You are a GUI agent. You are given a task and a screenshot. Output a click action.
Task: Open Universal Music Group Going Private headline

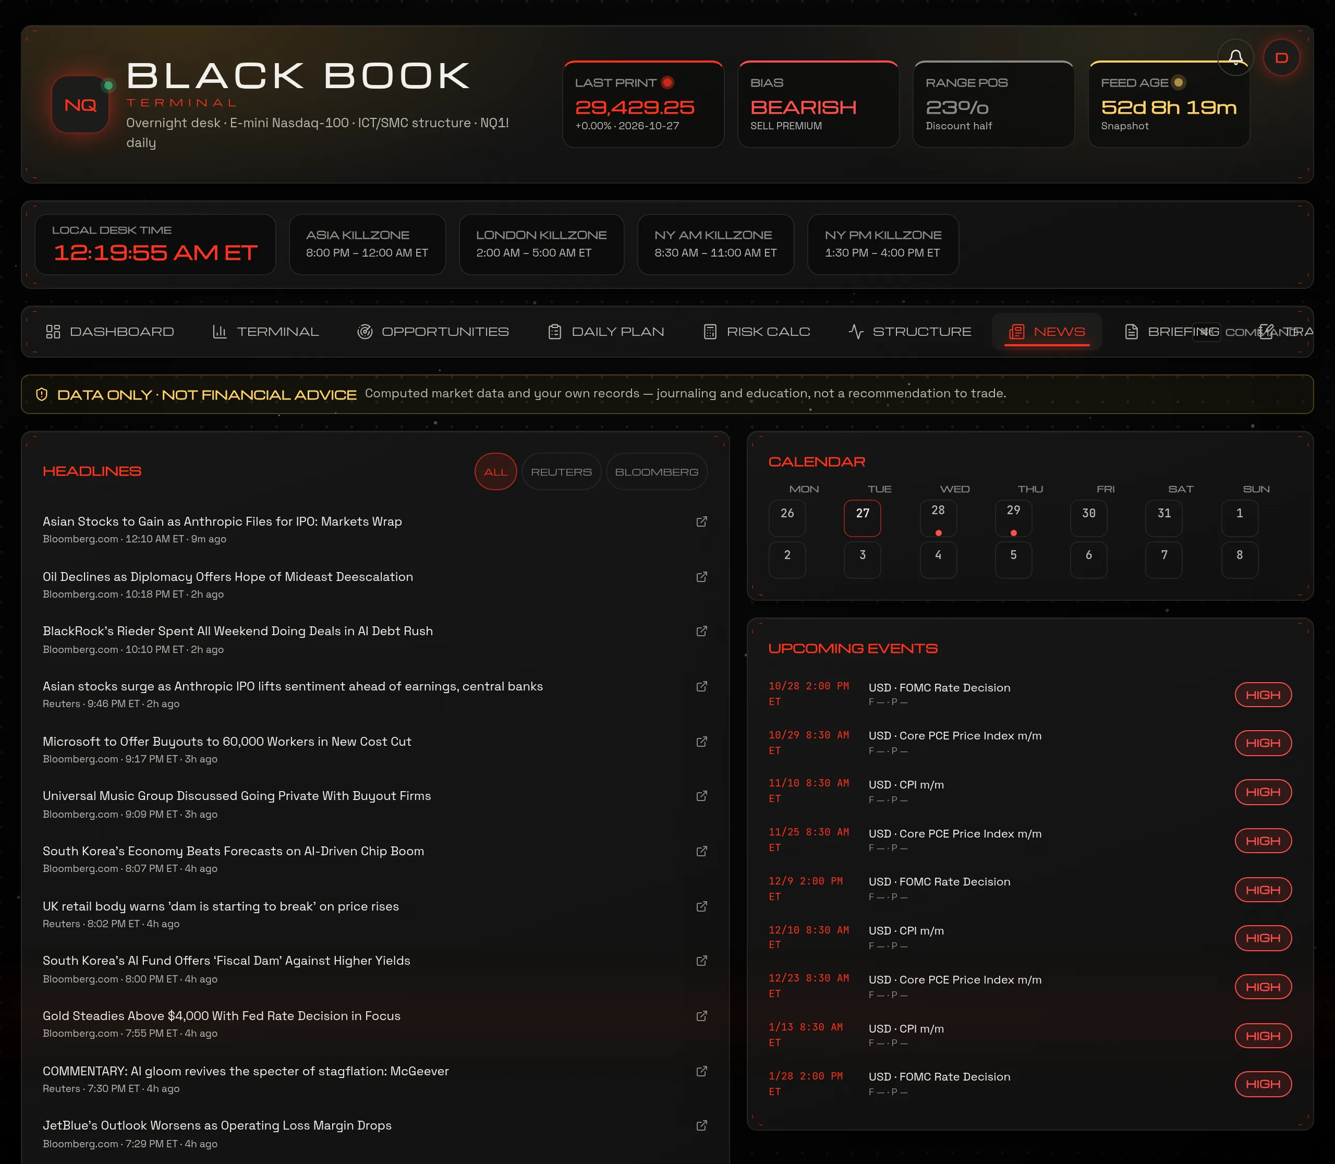(237, 796)
